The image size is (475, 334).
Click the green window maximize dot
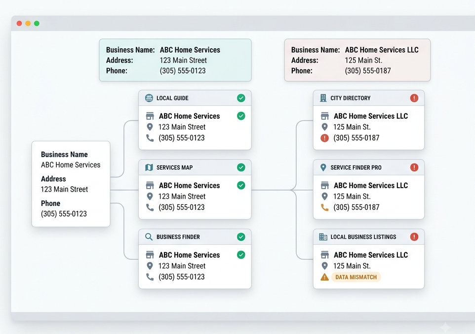(x=37, y=24)
